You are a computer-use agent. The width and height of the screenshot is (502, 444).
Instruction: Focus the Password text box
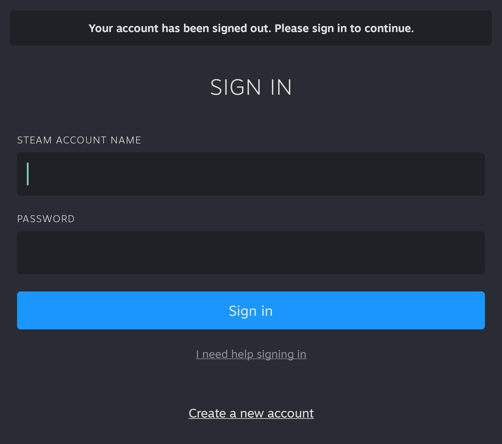pyautogui.click(x=251, y=252)
